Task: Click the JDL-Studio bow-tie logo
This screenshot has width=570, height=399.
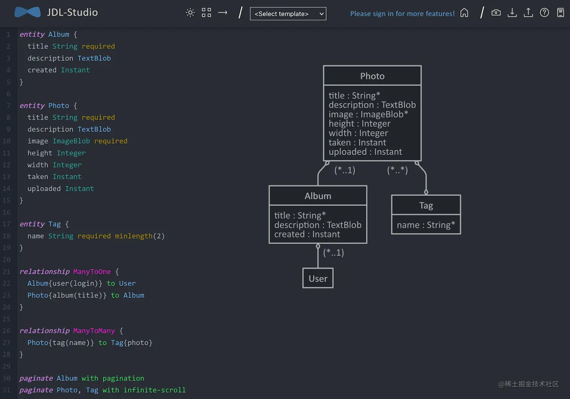Action: coord(28,12)
